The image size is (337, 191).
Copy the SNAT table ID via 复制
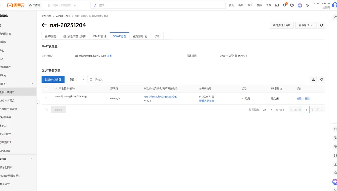click(110, 56)
